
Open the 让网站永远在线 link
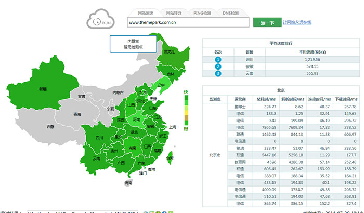(304, 23)
